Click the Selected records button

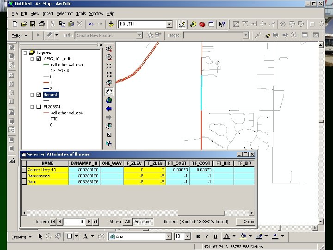pos(142,222)
